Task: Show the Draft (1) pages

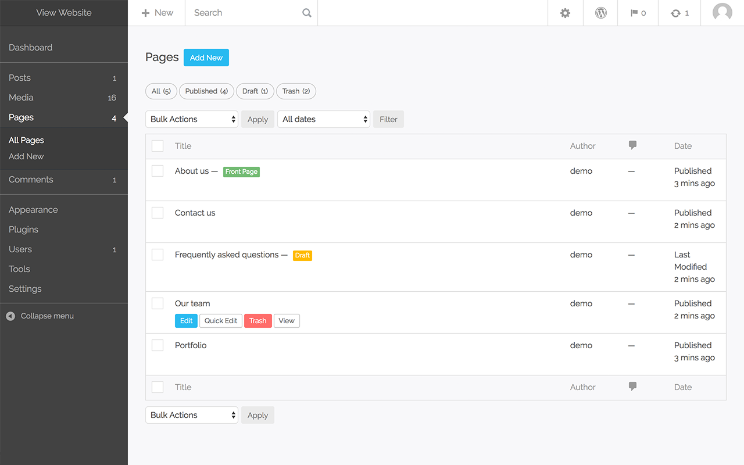Action: [x=255, y=91]
